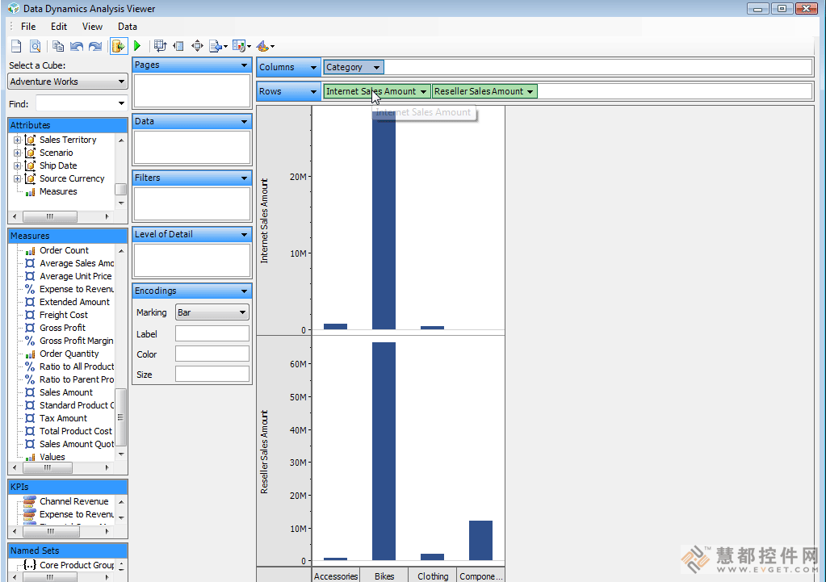Expand the Source Currency attribute node

point(18,178)
